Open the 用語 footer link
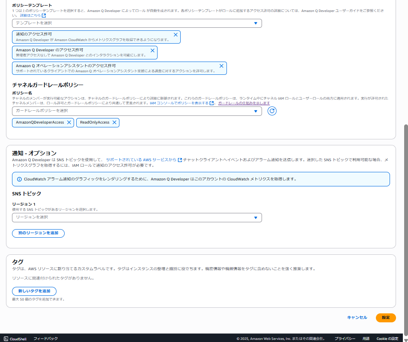 [366, 339]
